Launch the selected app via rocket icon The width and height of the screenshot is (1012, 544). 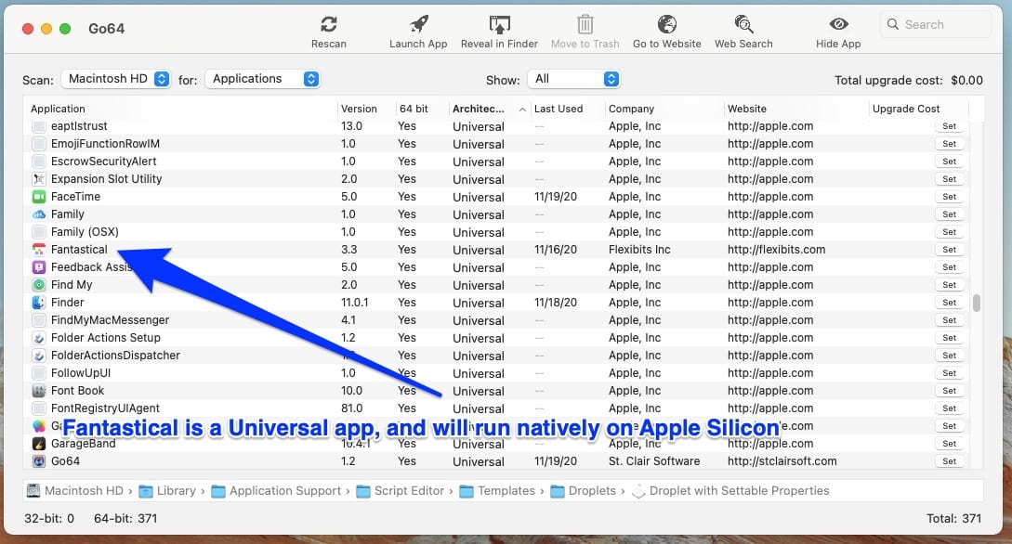419,24
